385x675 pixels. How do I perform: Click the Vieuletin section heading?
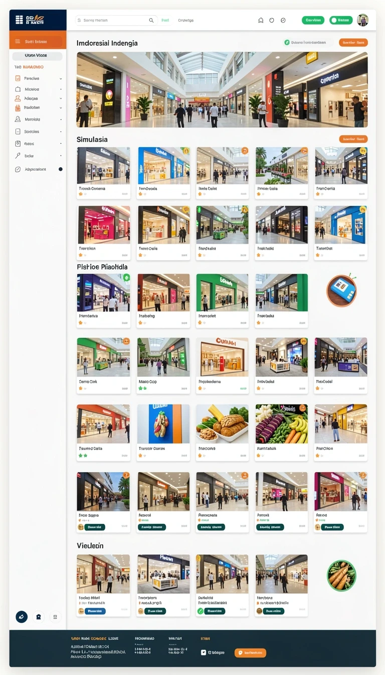(x=90, y=545)
